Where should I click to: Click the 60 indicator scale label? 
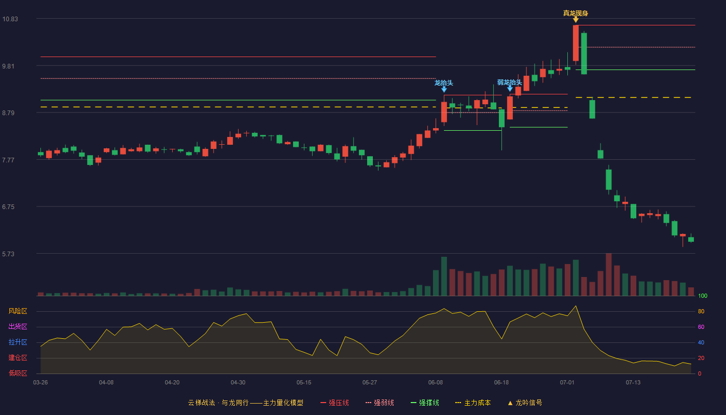coord(701,327)
